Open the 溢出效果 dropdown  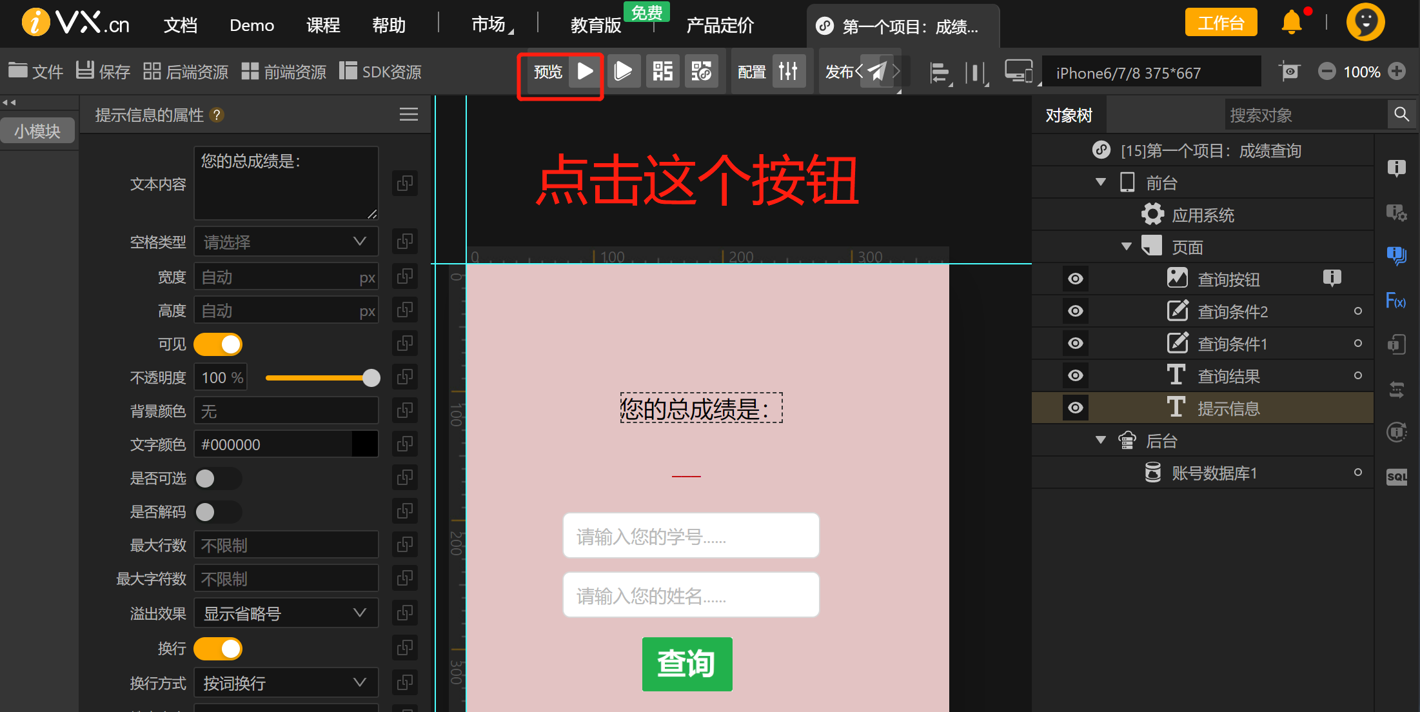click(286, 613)
